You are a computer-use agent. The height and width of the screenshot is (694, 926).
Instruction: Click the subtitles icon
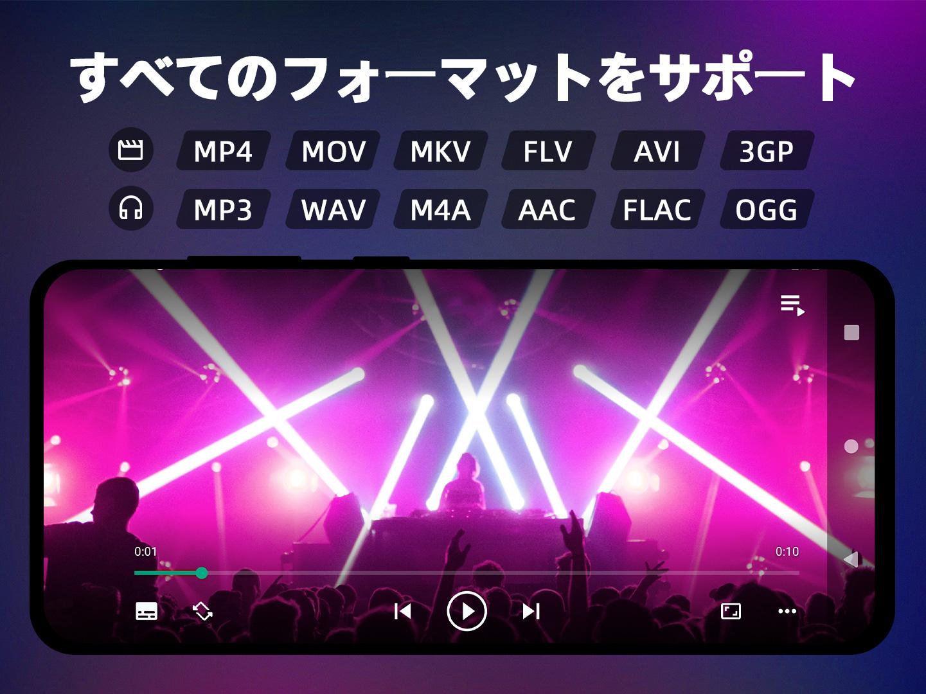[147, 611]
